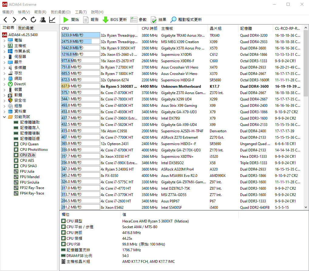Sort by the CPU column header
The width and height of the screenshot is (309, 271).
click(x=99, y=29)
